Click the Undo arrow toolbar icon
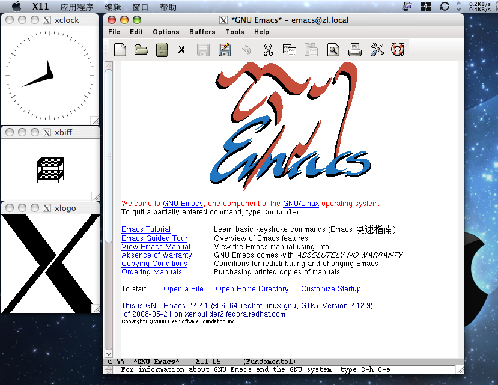 point(246,50)
